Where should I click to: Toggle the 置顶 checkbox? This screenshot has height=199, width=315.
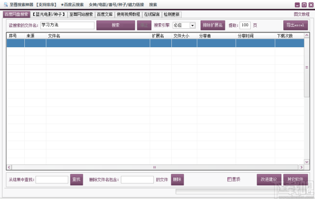[229, 180]
